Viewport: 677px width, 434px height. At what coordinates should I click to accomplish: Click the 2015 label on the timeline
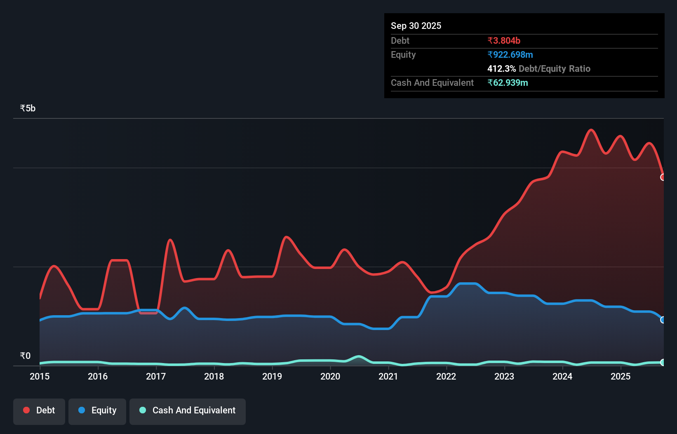[39, 377]
